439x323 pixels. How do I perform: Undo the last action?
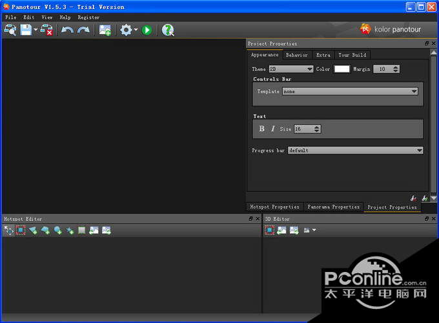point(67,30)
